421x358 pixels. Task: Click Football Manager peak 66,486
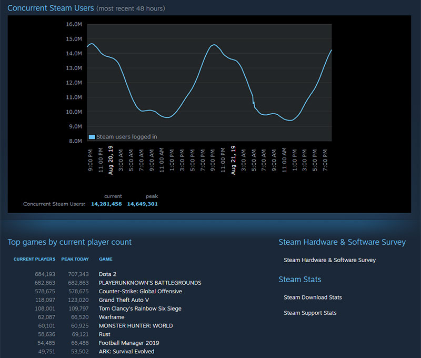(x=80, y=343)
